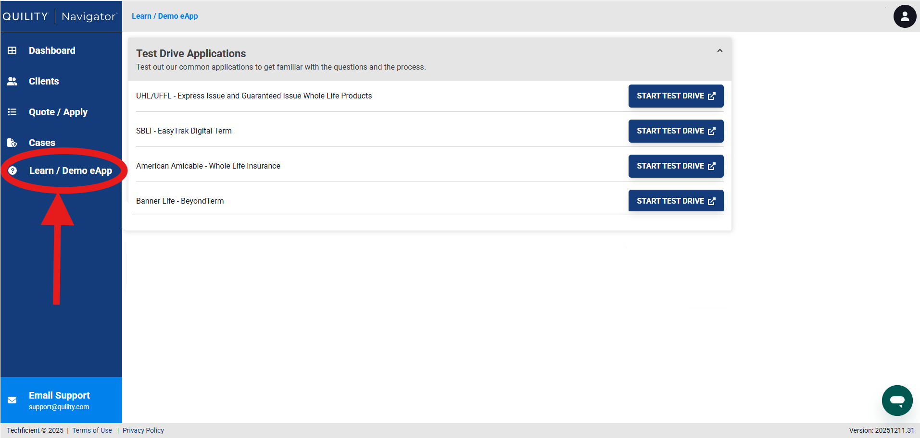Open the Privacy Policy link

(x=143, y=430)
